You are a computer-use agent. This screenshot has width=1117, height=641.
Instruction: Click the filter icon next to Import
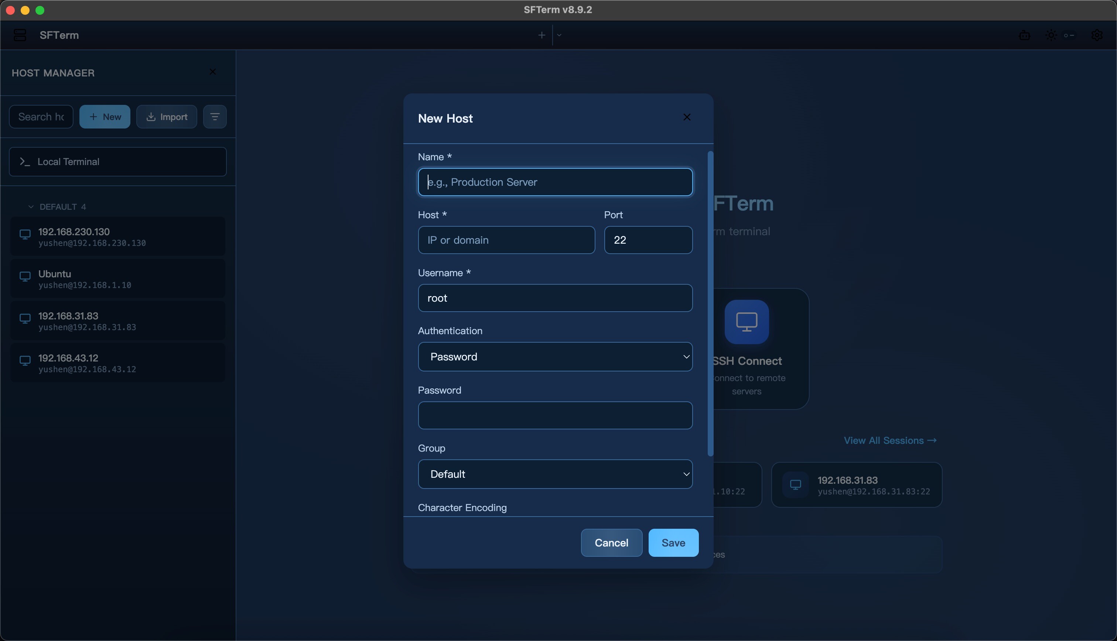[215, 116]
